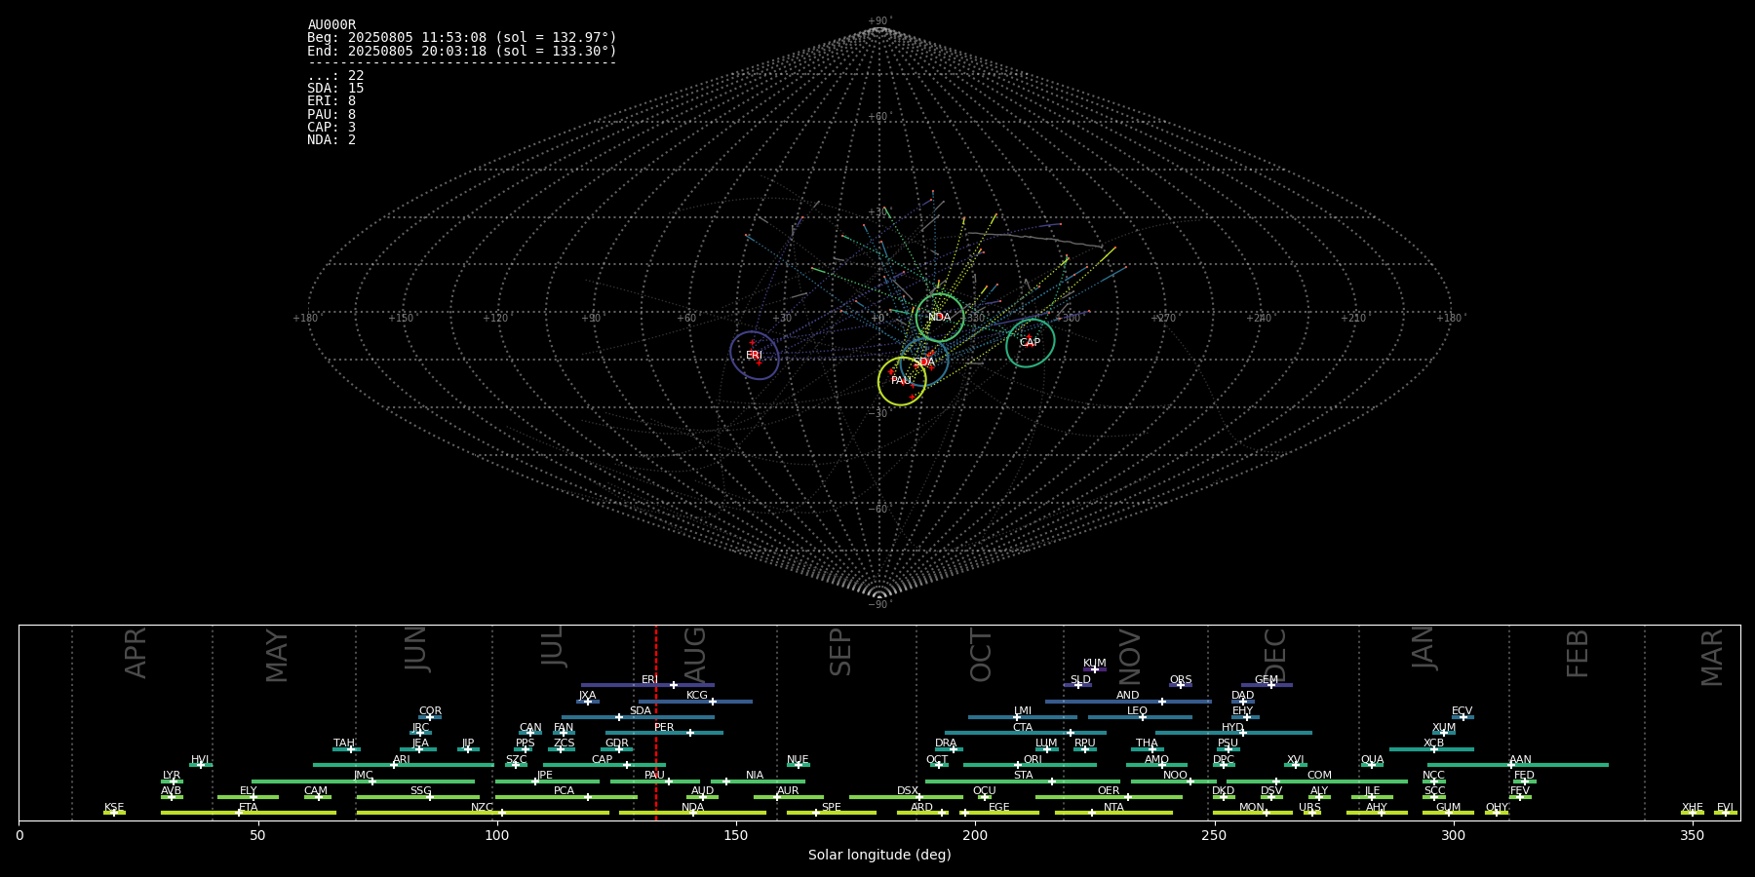Select the NOO shower label in timeline
This screenshot has width=1755, height=877.
1176,776
